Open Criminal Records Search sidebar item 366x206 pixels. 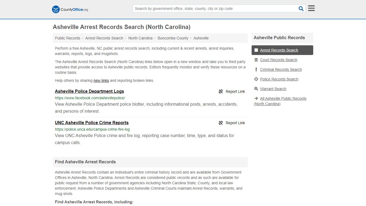281,69
